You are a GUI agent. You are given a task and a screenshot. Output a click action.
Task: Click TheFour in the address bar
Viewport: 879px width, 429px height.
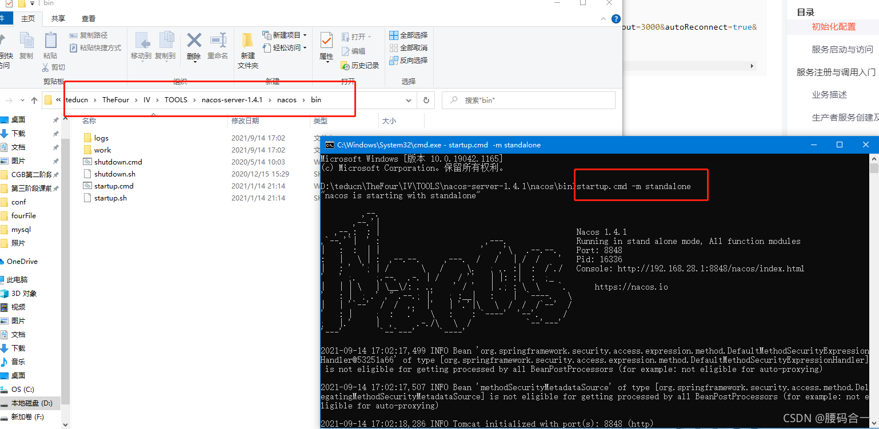tap(115, 100)
